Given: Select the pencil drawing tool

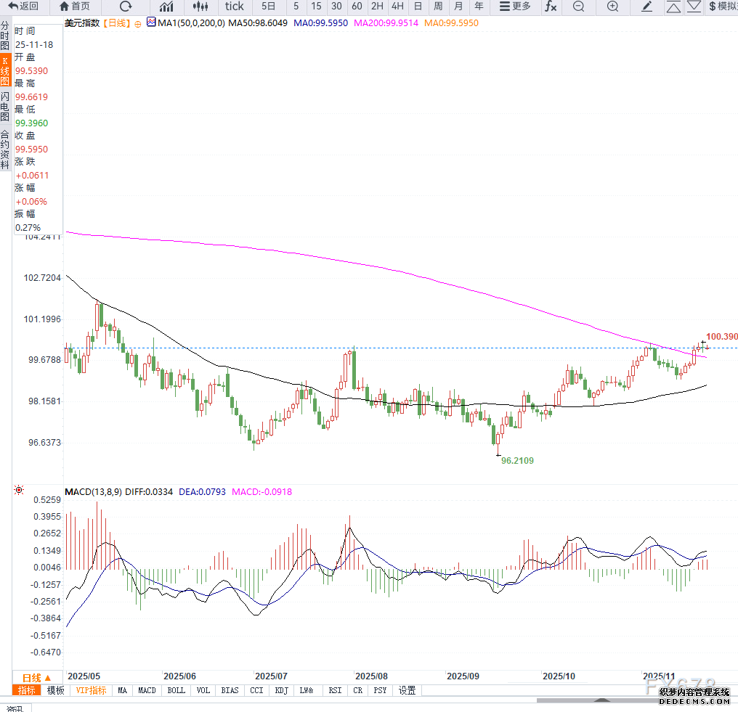Looking at the screenshot, I should (x=647, y=7).
